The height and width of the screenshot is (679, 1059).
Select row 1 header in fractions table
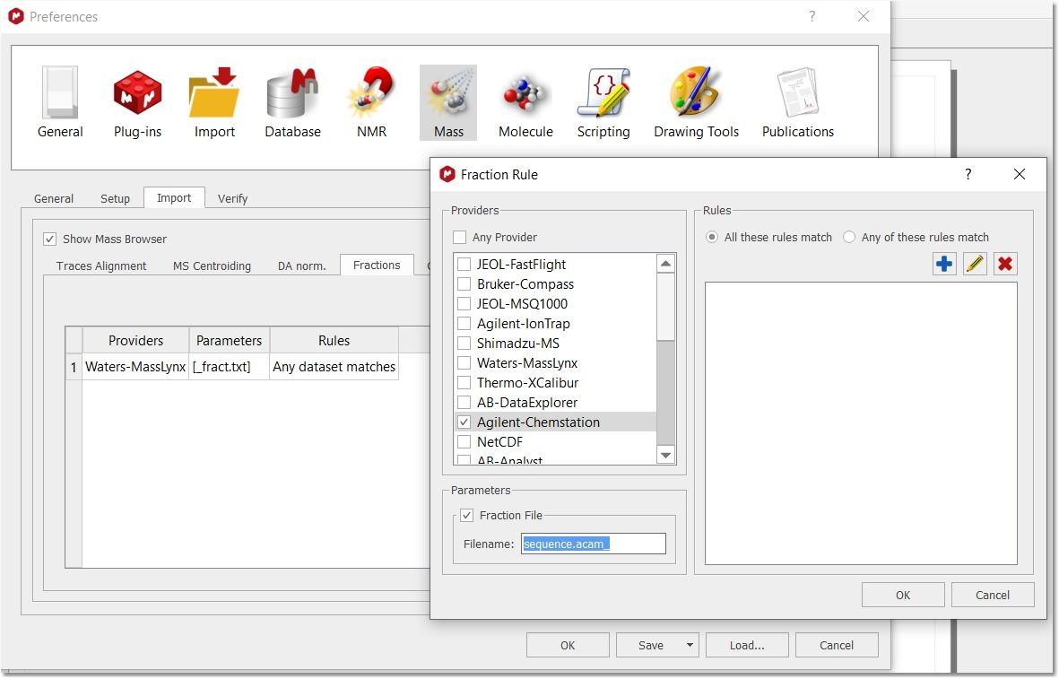pos(74,367)
